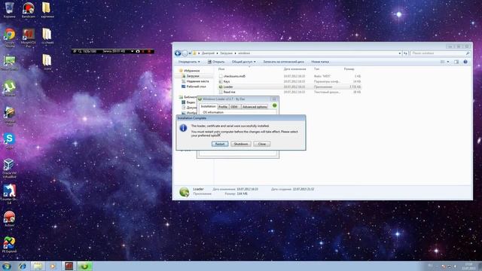
Task: Open Windows Explorer from the taskbar
Action: [38, 266]
